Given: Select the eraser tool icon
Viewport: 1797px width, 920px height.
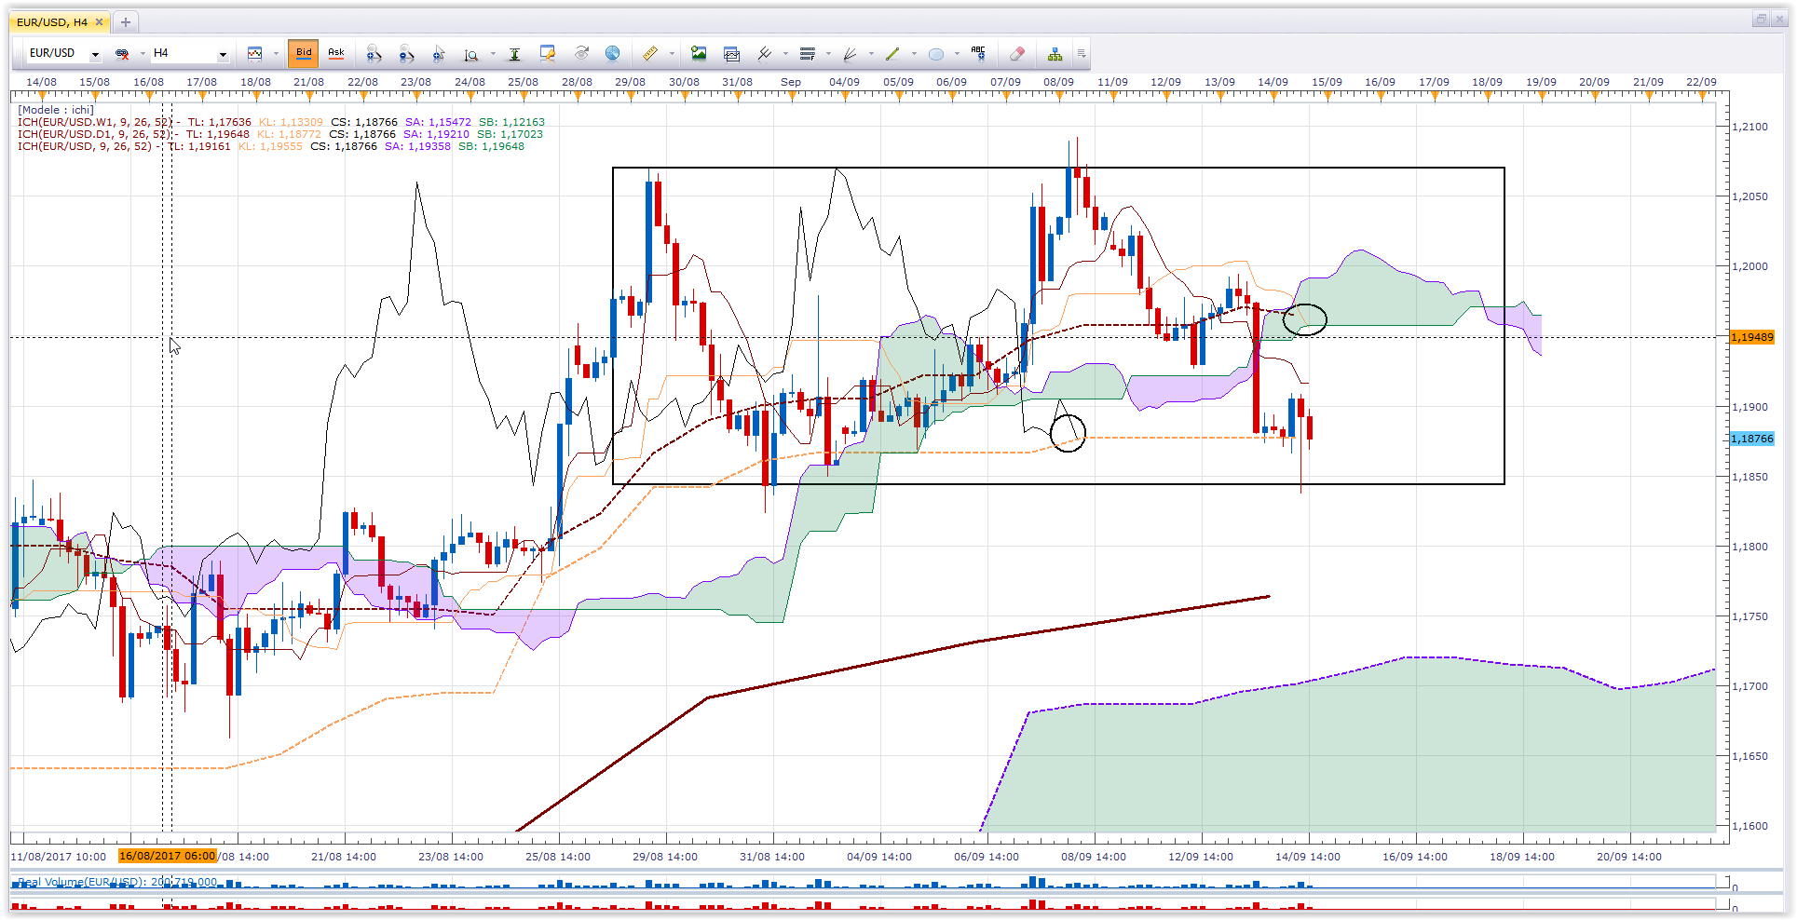Looking at the screenshot, I should click(x=1017, y=53).
